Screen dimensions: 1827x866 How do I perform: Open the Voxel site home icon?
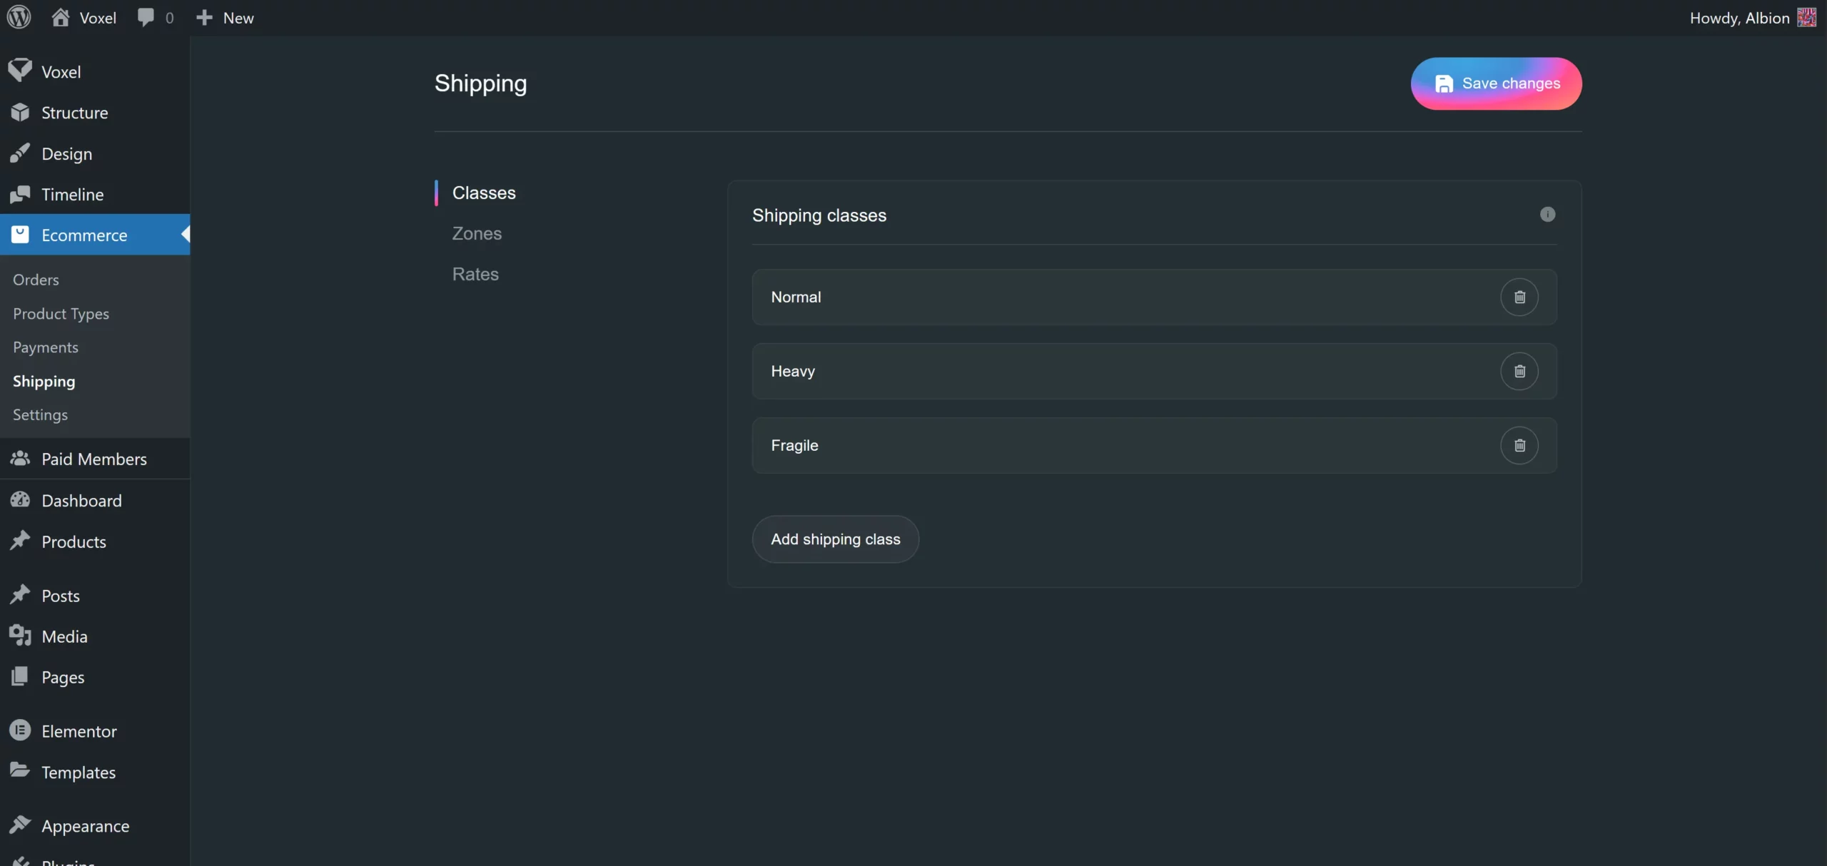(61, 17)
